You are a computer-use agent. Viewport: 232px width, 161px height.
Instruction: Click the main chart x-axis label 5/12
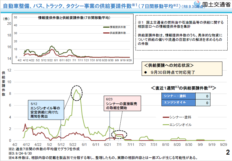click(61, 144)
